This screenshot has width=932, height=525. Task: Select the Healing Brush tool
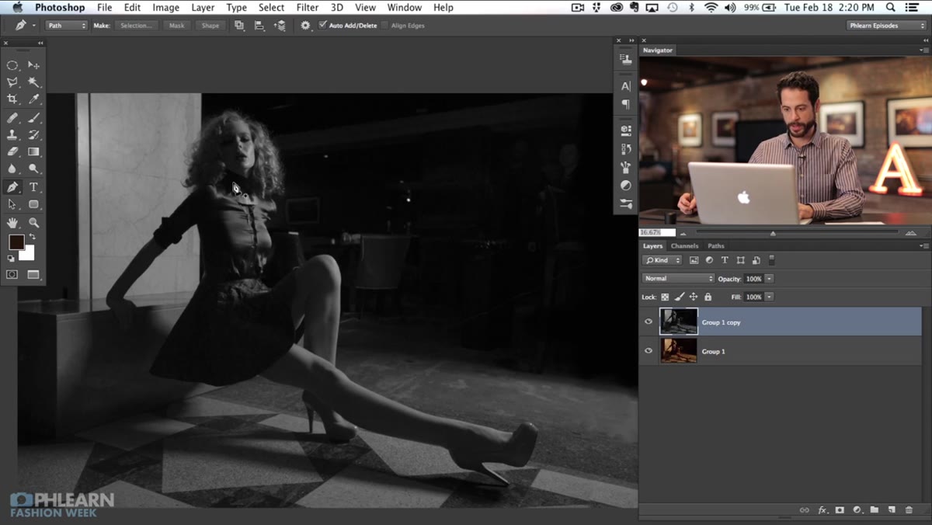click(x=12, y=118)
